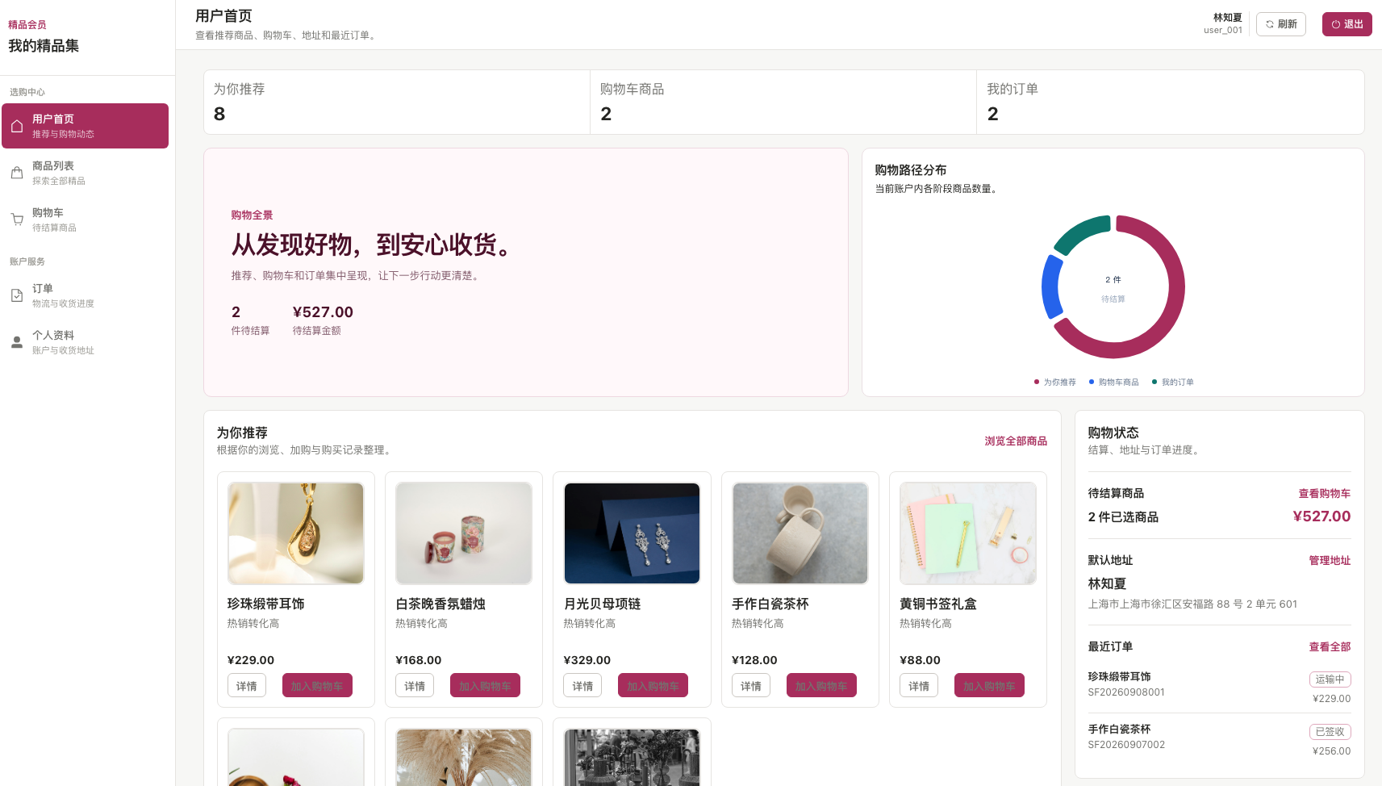Click the cart icon beside 购物车
The image size is (1382, 786).
tap(17, 219)
